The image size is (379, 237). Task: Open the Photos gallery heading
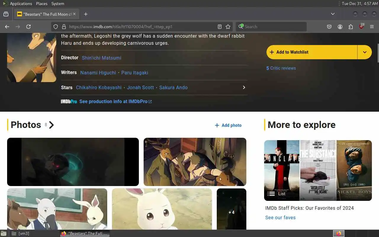click(x=32, y=125)
